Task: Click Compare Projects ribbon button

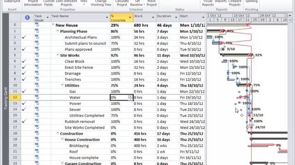Action: click(x=235, y=3)
